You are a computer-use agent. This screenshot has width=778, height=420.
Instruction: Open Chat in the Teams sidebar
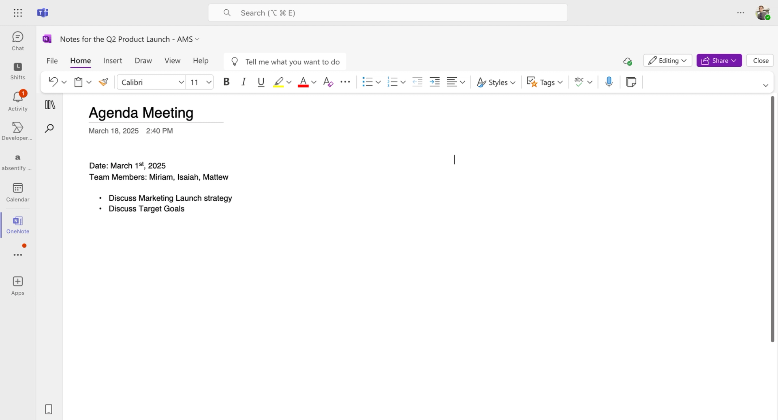(x=18, y=41)
